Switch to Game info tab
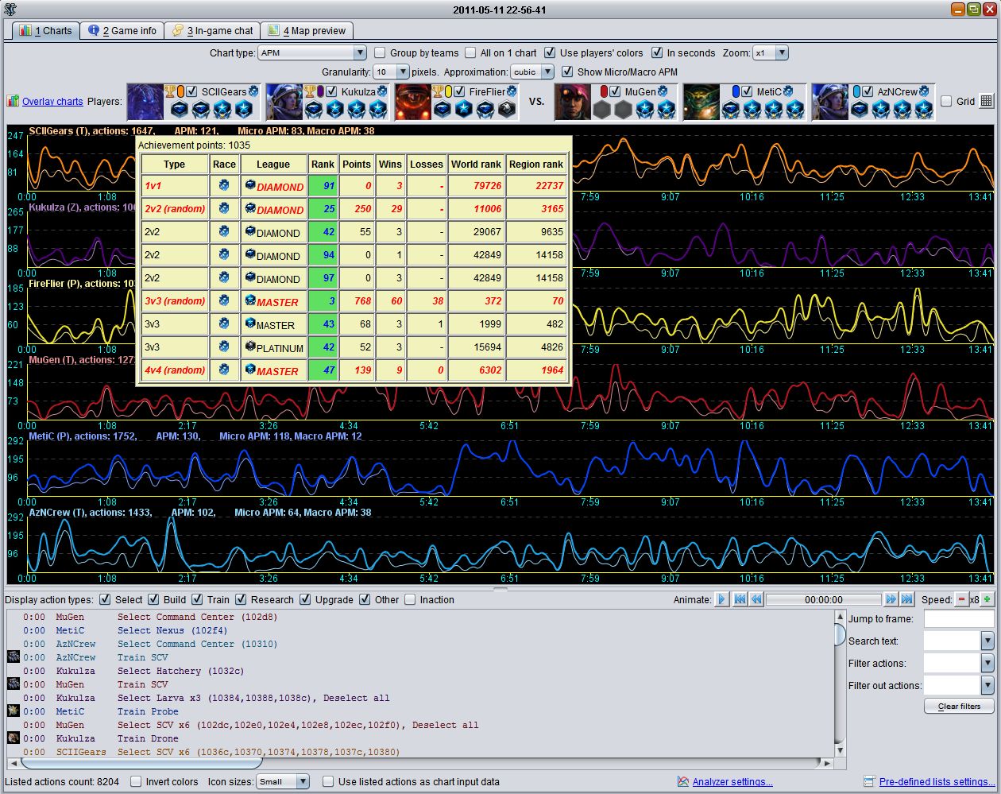The image size is (1001, 794). [x=123, y=30]
